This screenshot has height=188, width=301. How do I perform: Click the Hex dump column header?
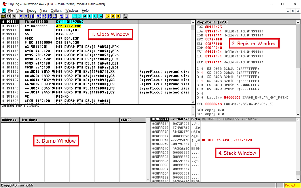point(69,120)
